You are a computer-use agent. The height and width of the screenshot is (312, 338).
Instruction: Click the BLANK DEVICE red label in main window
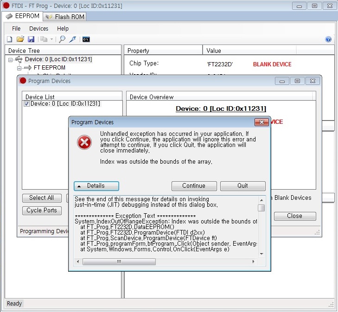click(272, 64)
